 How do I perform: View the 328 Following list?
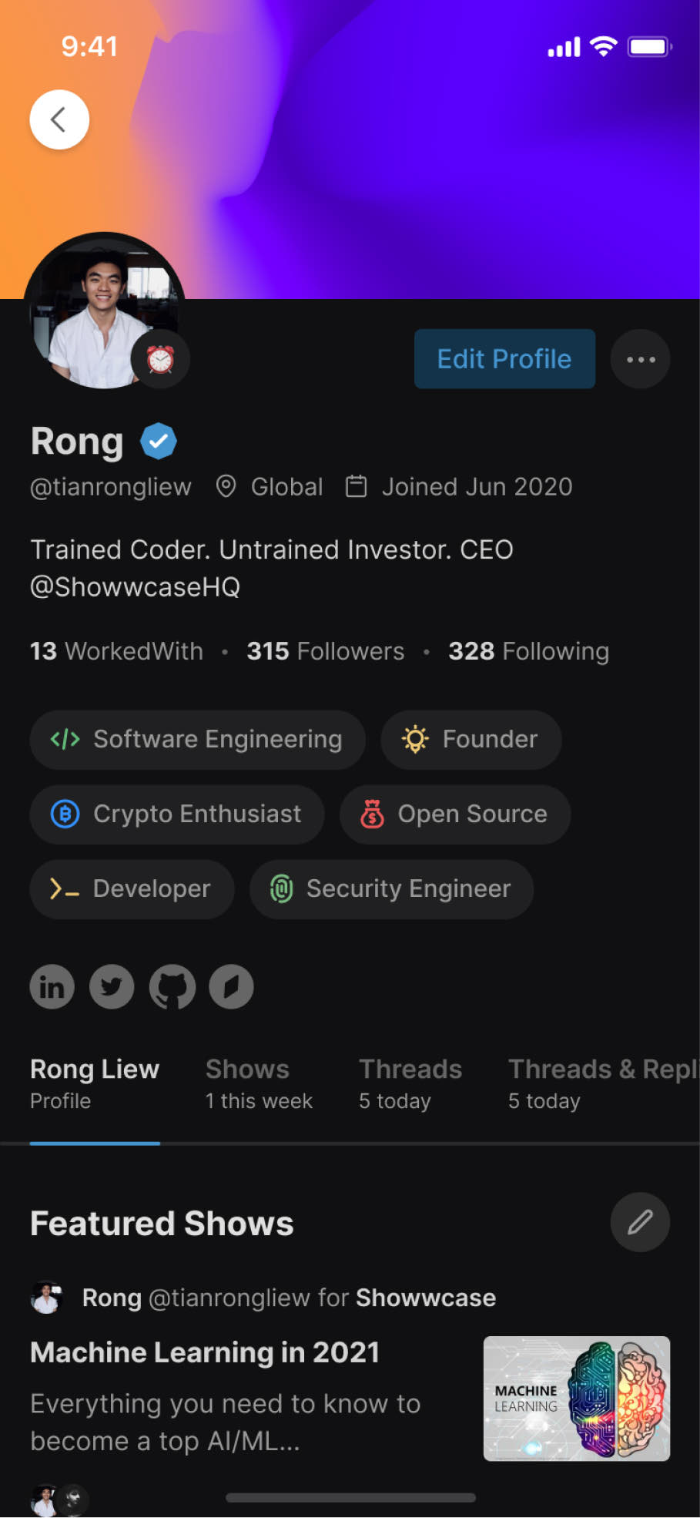click(x=528, y=651)
